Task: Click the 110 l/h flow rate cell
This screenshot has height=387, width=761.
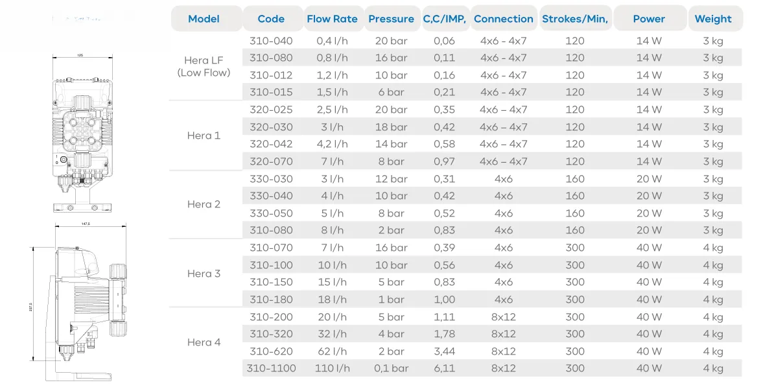Action: 332,368
